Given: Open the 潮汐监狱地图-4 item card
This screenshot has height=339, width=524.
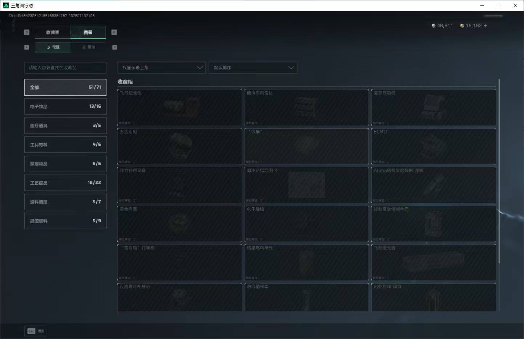Looking at the screenshot, I should coord(307,185).
